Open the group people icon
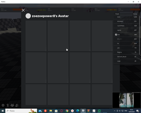 click(x=12, y=105)
